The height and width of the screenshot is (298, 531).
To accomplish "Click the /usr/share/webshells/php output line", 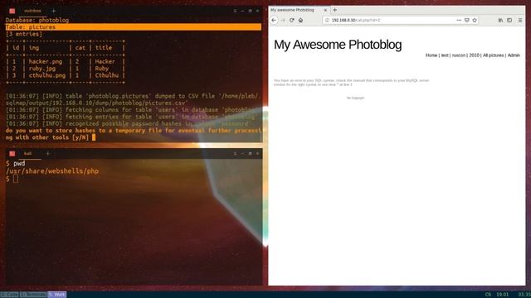I will point(52,171).
